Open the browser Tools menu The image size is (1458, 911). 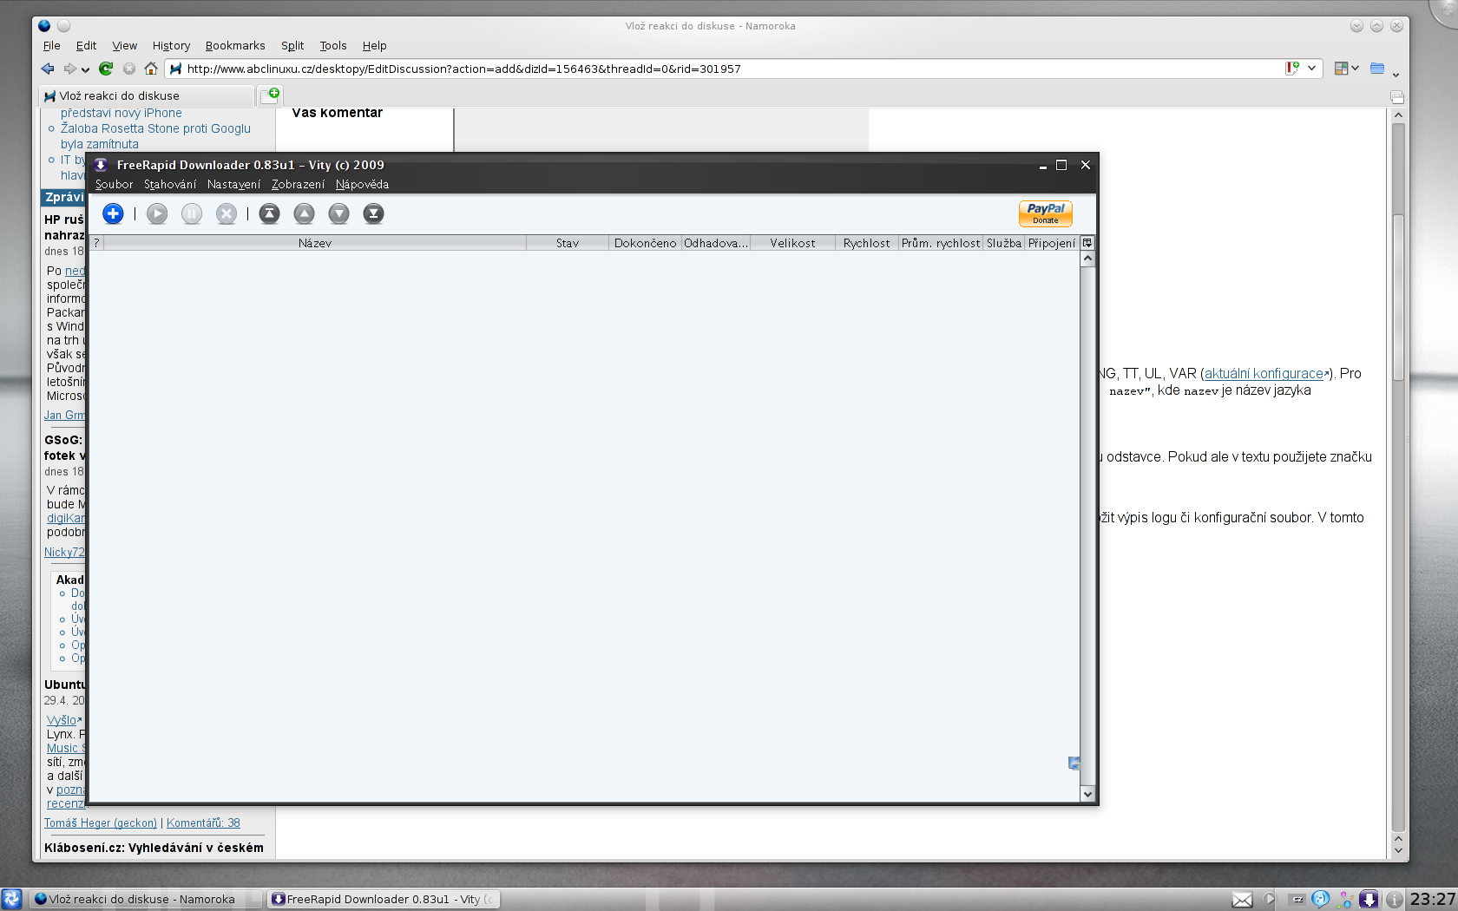click(333, 45)
